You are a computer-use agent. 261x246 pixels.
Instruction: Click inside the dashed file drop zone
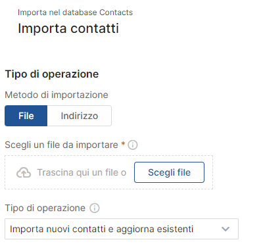coord(108,172)
